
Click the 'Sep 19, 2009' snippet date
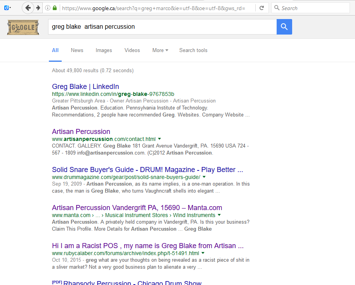(x=67, y=184)
